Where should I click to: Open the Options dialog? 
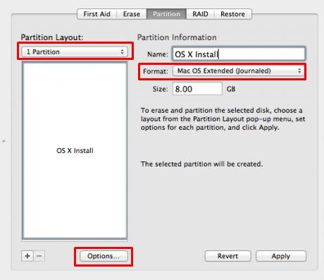pos(104,256)
